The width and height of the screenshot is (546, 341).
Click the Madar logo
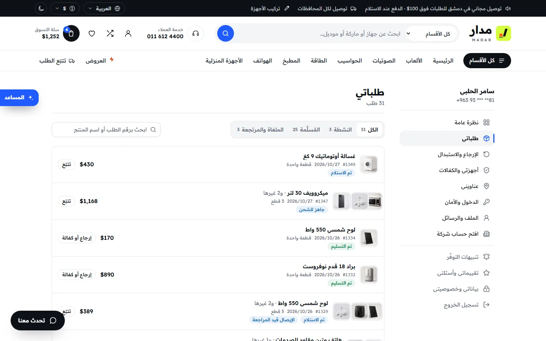(490, 33)
